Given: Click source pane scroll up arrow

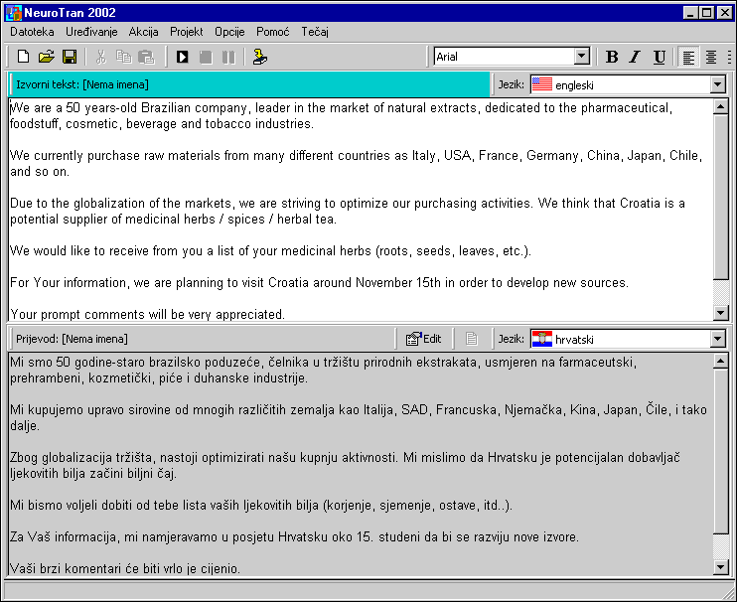Looking at the screenshot, I should [720, 106].
